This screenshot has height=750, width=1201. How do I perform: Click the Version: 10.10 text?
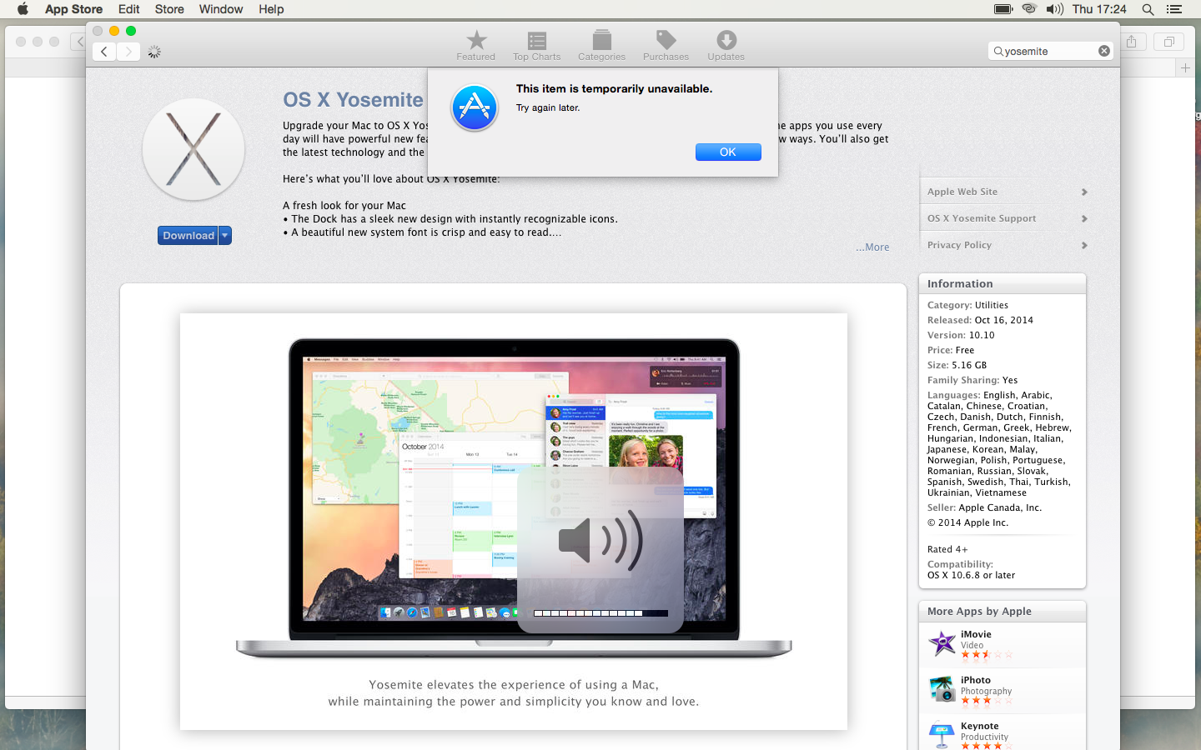pyautogui.click(x=961, y=335)
